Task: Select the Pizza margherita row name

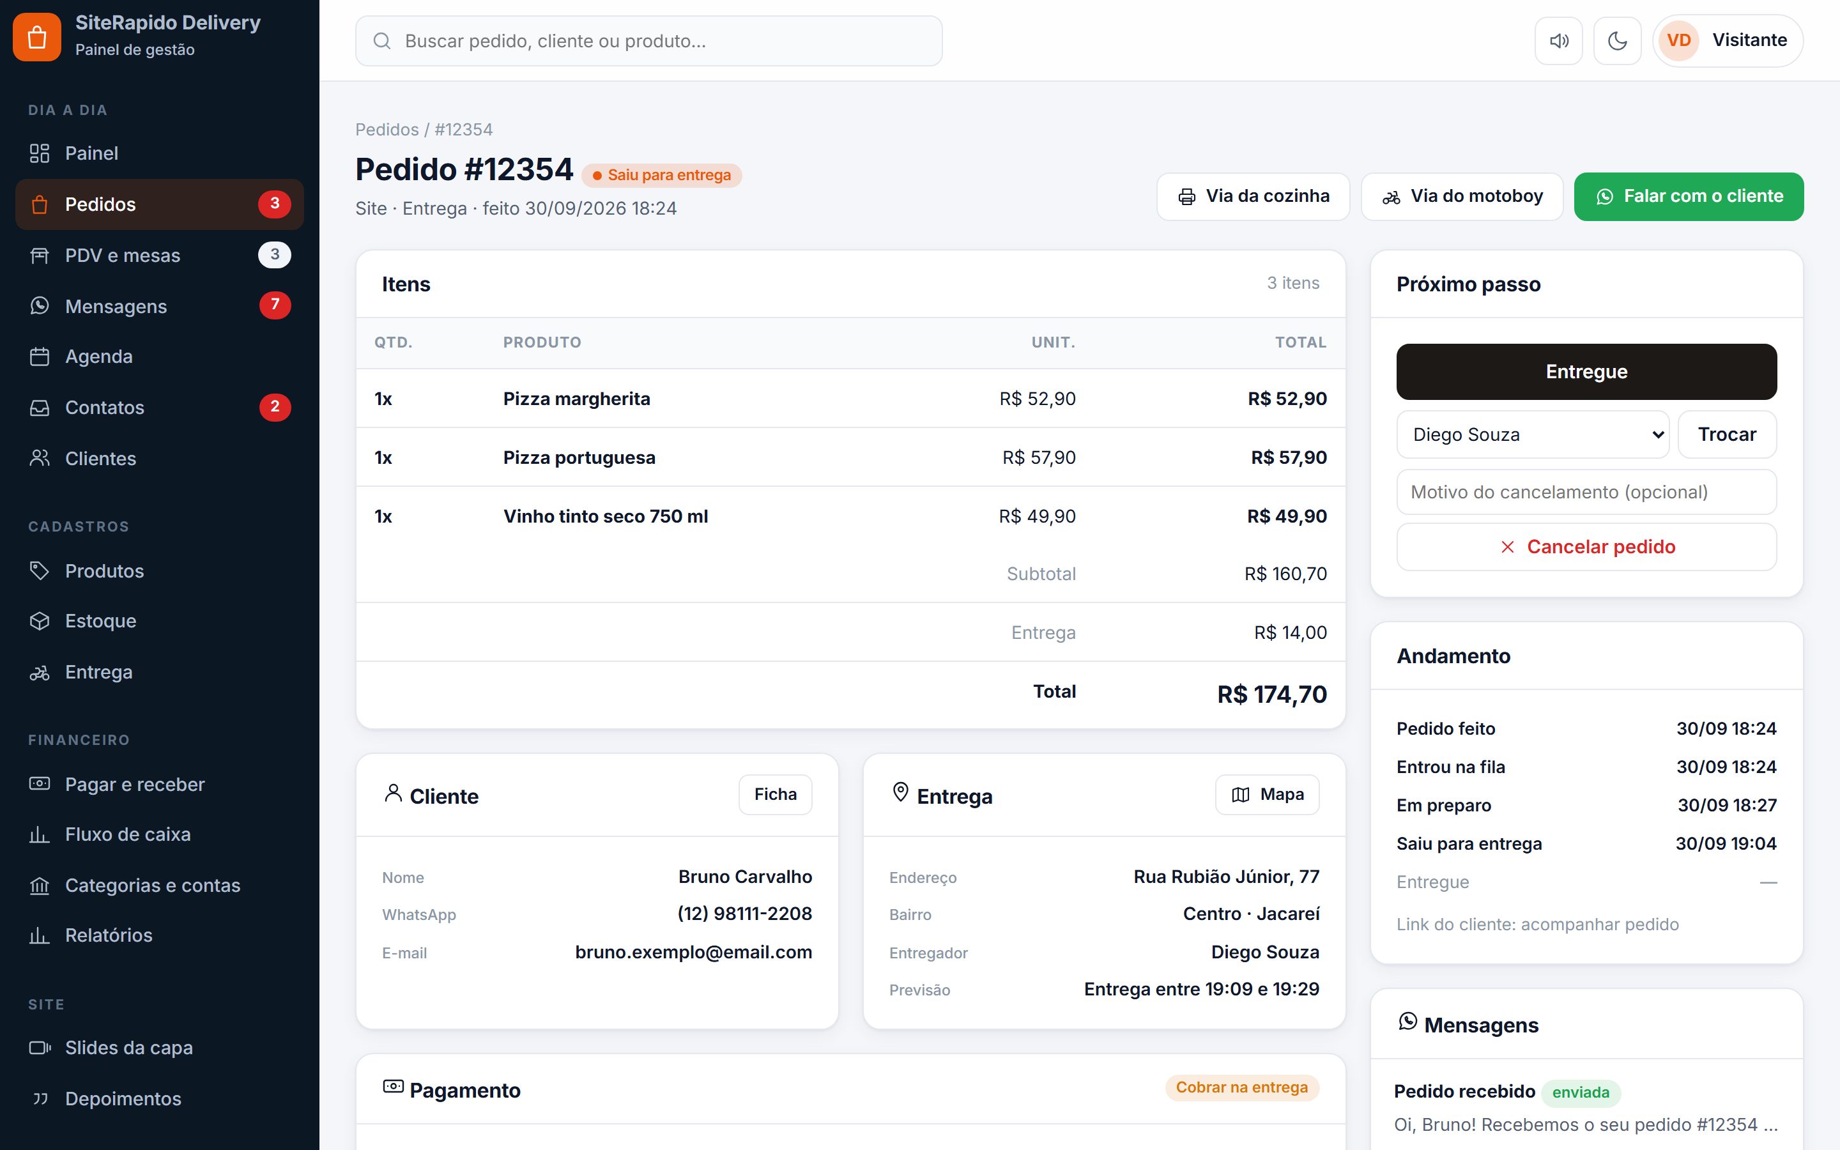Action: [x=576, y=399]
